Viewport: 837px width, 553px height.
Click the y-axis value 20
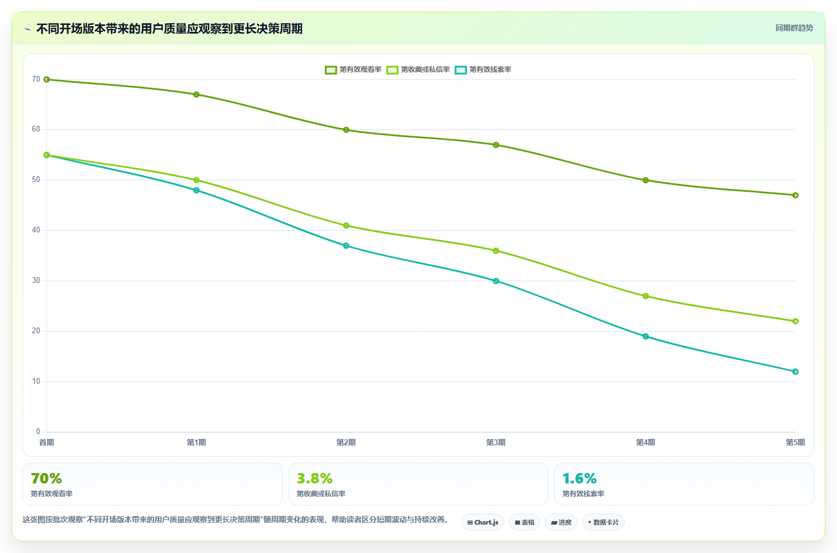(36, 331)
